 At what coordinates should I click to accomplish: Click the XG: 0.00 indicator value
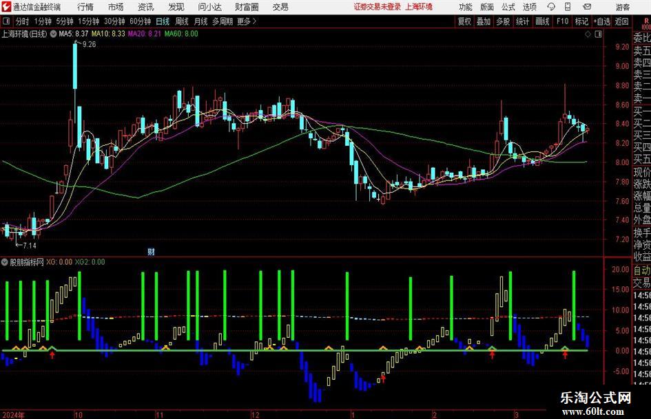pos(59,261)
